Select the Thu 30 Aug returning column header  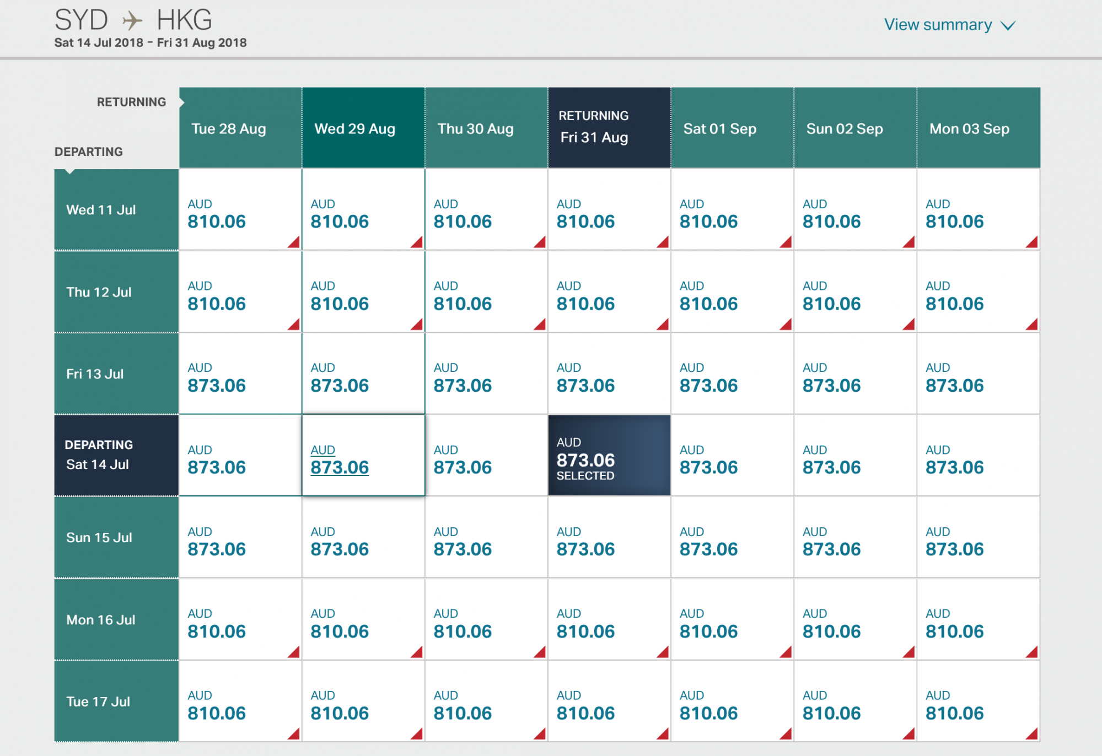[x=486, y=128]
